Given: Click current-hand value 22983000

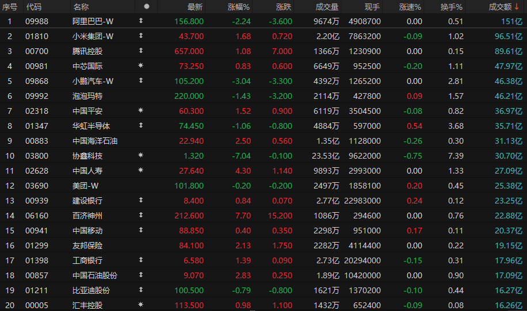Looking at the screenshot, I should point(362,201).
